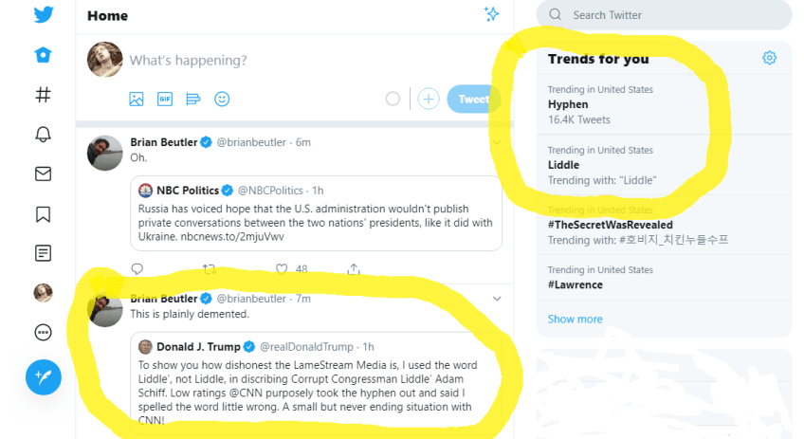Screen dimensions: 804x439
Task: Toggle latest tweets sparkle icon
Action: coord(491,14)
